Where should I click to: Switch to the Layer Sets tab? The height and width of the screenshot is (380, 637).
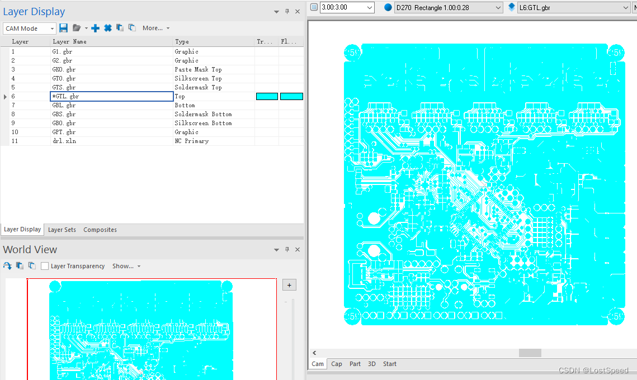pyautogui.click(x=62, y=230)
